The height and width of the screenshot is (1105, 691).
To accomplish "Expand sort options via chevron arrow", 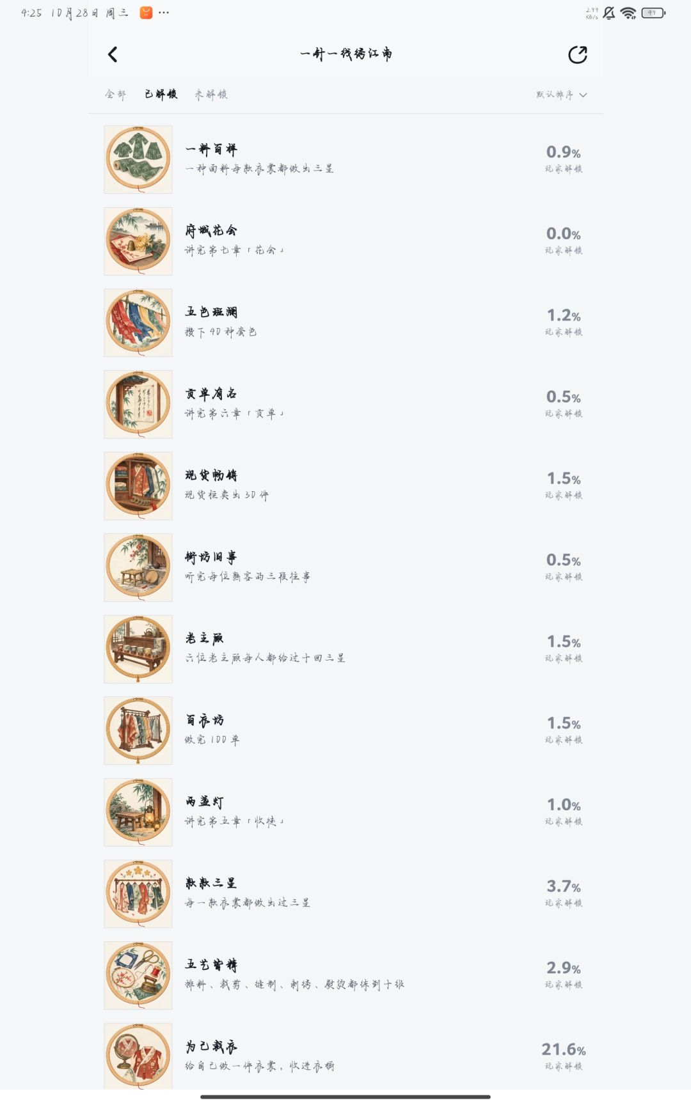I will pos(583,95).
